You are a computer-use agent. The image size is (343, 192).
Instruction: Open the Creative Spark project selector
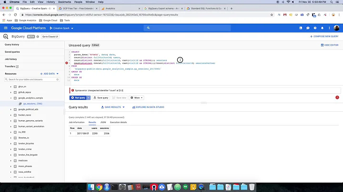(x=61, y=28)
